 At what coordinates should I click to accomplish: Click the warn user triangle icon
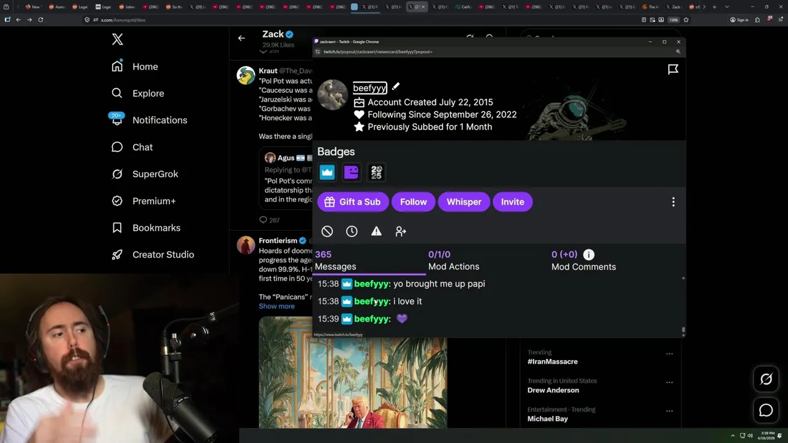click(376, 231)
